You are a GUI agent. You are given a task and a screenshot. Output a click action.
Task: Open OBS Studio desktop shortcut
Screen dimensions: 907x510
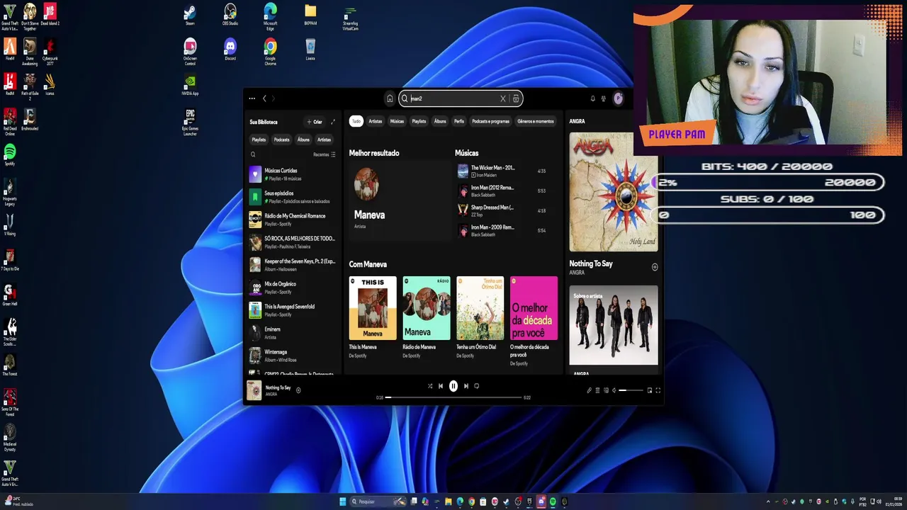click(230, 15)
